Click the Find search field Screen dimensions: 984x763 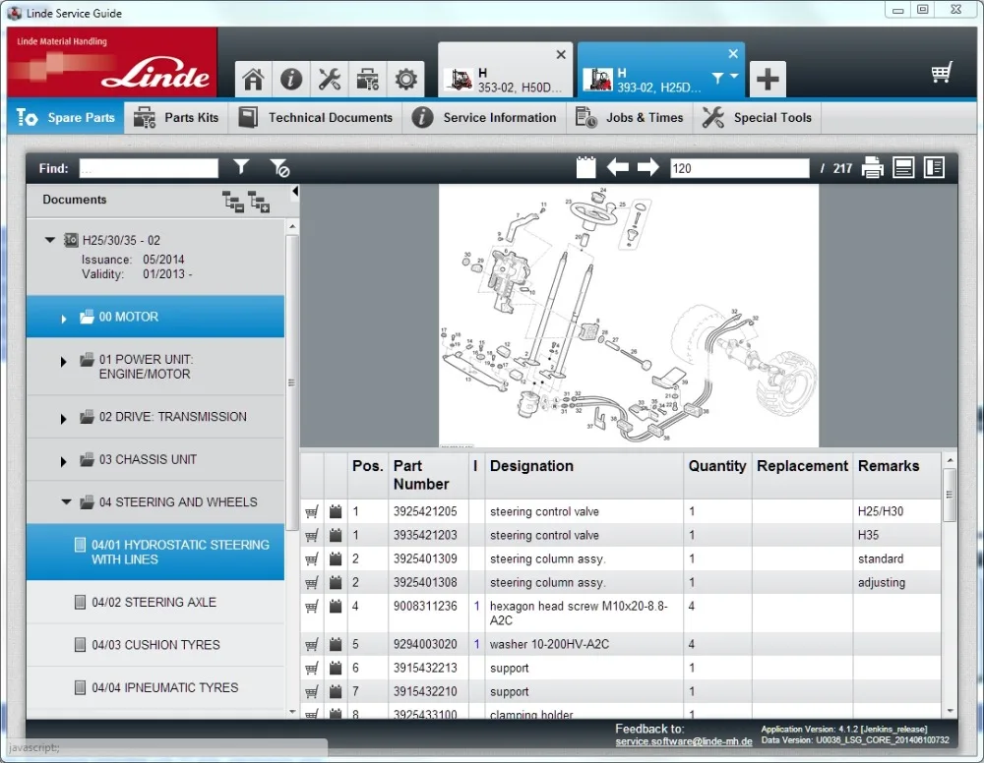[x=149, y=168]
